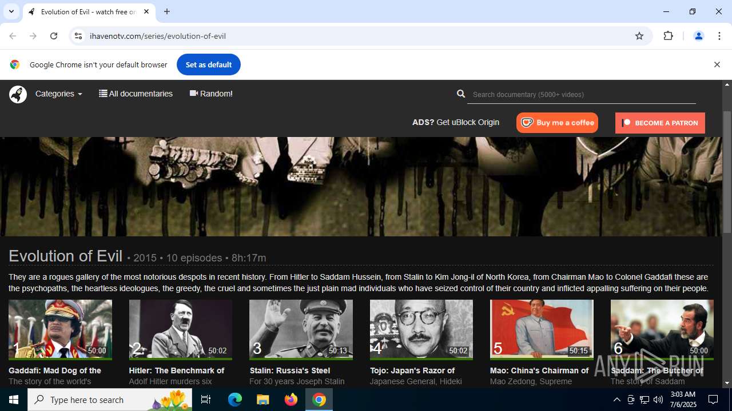Open the Hitler episode thumbnail
Image resolution: width=732 pixels, height=411 pixels.
[181, 329]
